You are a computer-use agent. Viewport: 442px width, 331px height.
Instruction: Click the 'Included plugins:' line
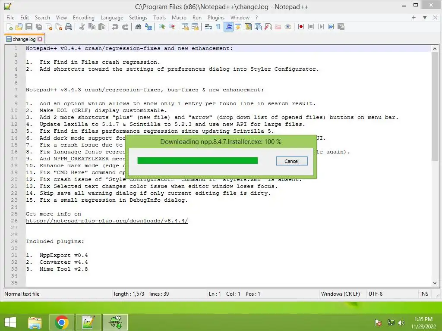point(55,241)
